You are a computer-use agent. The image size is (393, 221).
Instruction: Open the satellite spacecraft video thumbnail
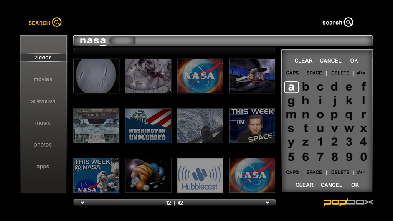click(x=252, y=76)
